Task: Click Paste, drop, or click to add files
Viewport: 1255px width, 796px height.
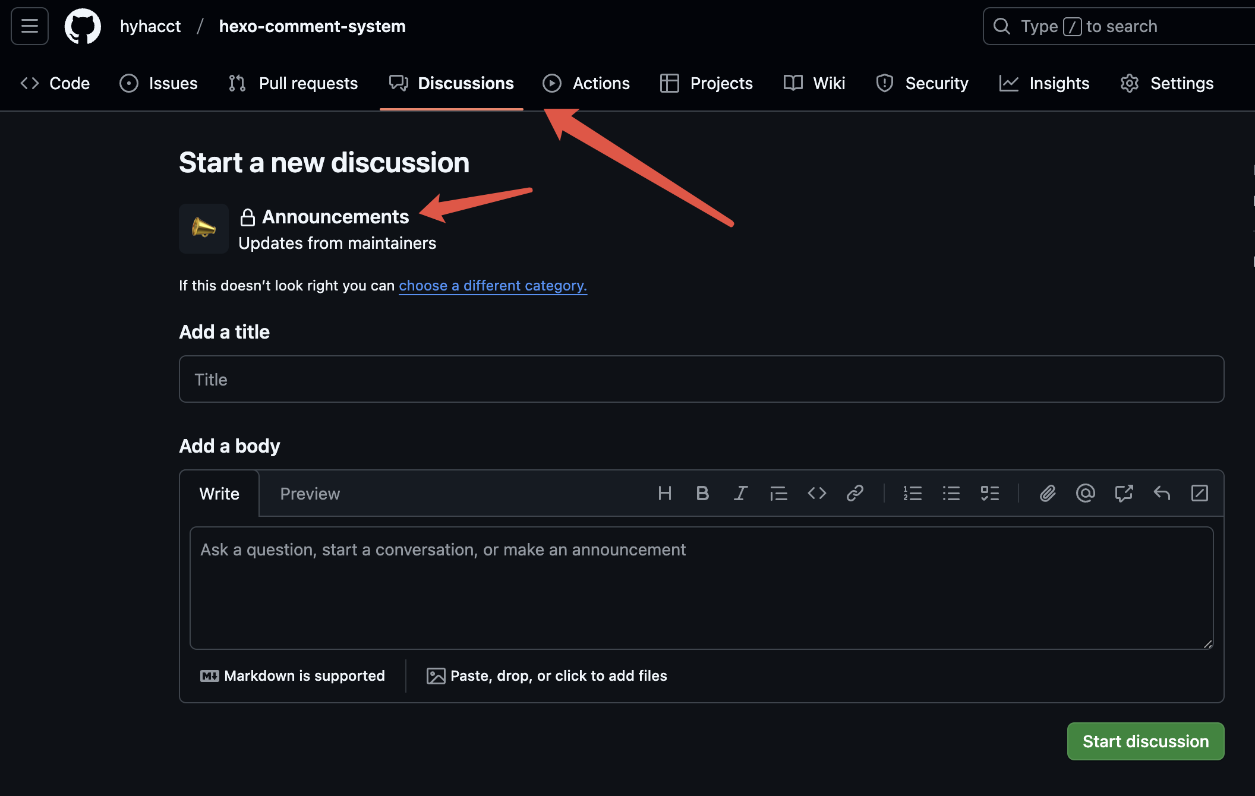Action: pyautogui.click(x=547, y=676)
